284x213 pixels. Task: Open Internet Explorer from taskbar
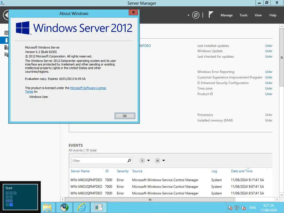82,207
